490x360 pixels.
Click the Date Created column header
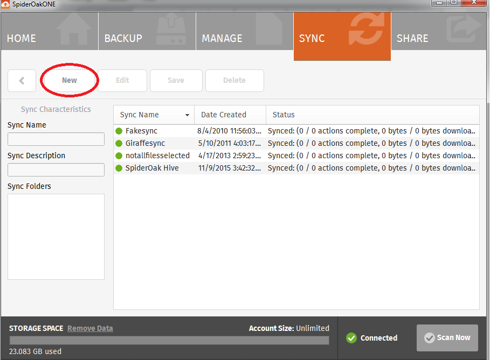[230, 115]
